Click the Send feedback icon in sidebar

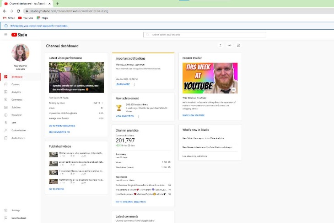tap(6, 218)
